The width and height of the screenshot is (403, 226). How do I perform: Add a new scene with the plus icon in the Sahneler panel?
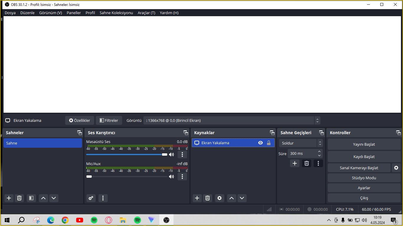click(9, 198)
